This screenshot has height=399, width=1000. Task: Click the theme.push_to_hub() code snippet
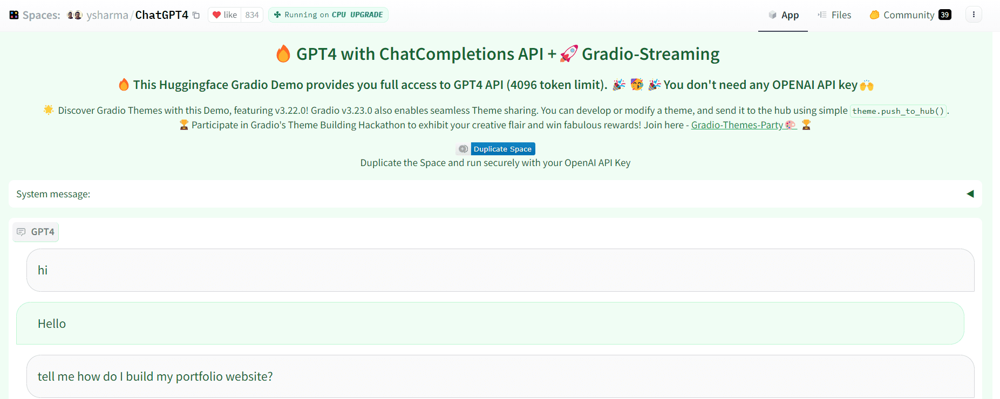tap(898, 111)
